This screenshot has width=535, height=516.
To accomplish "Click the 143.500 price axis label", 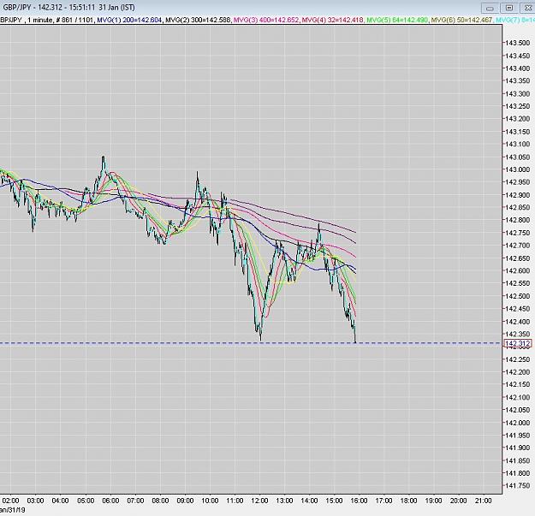I will pos(518,43).
